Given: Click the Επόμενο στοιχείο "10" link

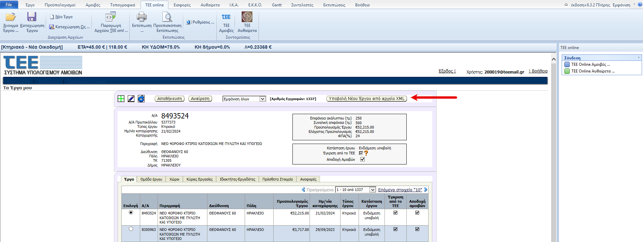Looking at the screenshot, I should click(x=400, y=190).
